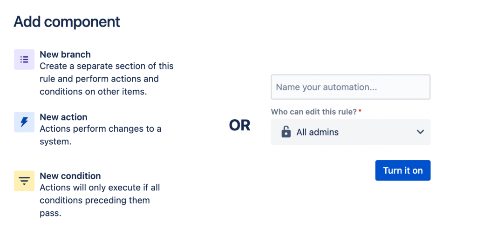477x250 pixels.
Task: Click the New action lightning bolt icon
Action: coord(24,122)
